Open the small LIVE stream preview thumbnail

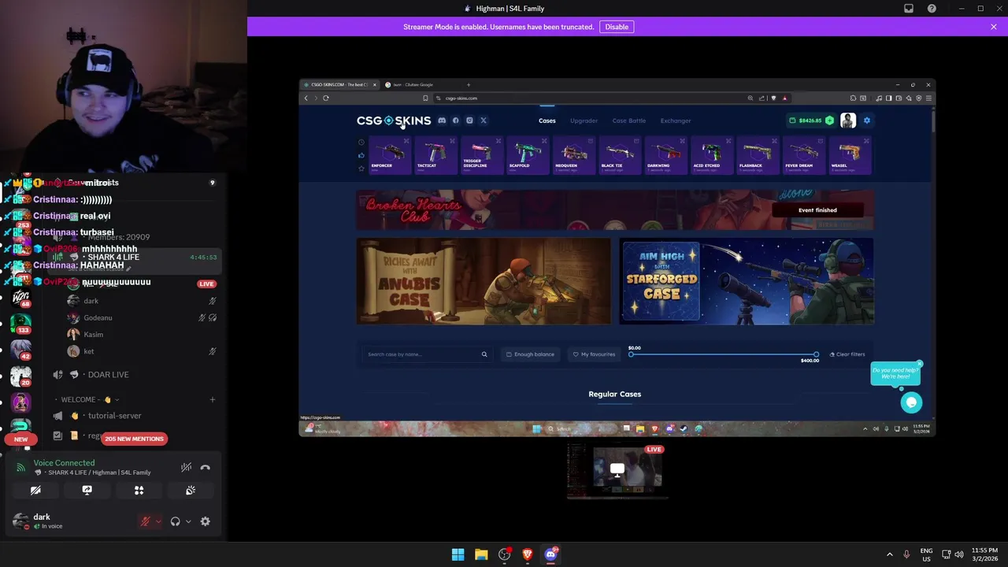[617, 471]
